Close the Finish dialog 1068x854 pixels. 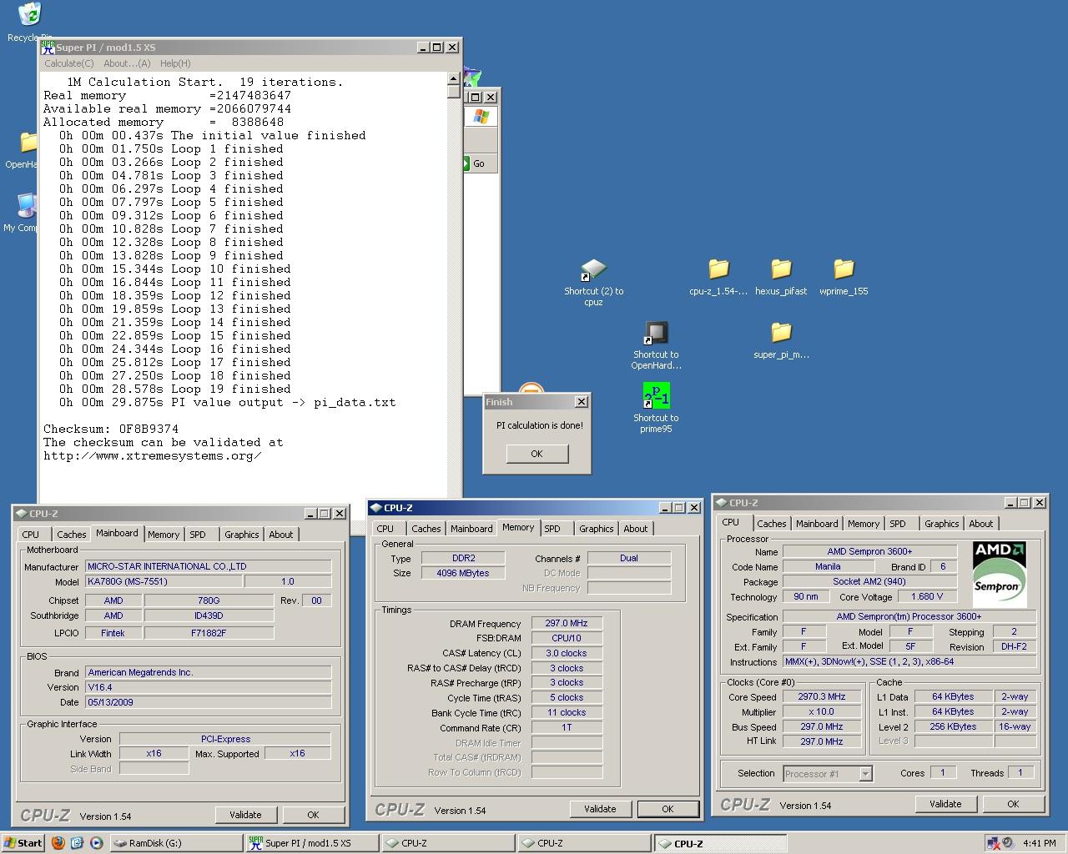(582, 402)
